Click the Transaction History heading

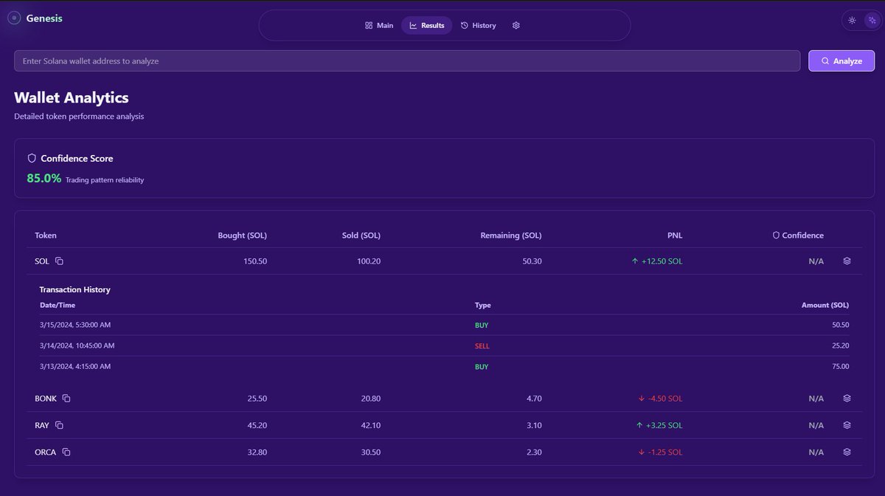point(74,289)
